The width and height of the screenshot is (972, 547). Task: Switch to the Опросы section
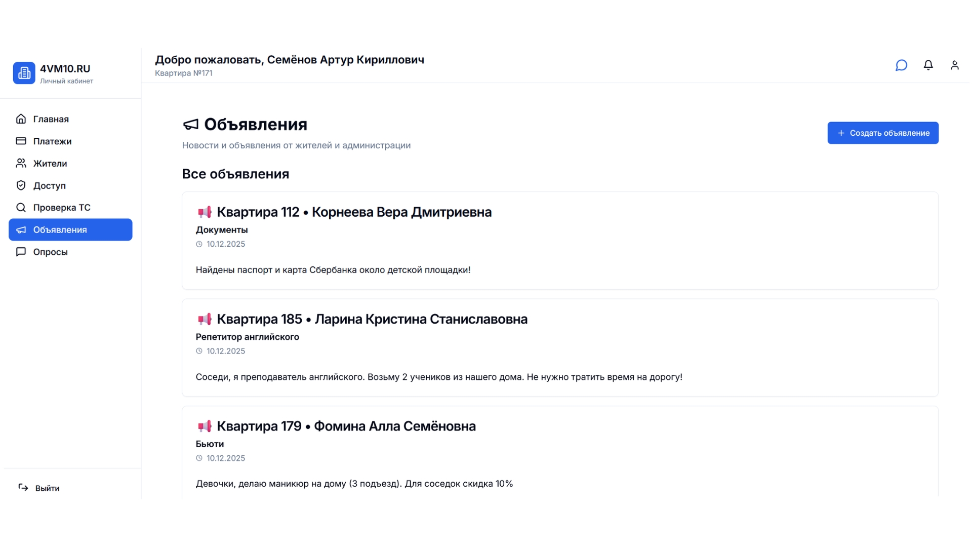click(50, 252)
